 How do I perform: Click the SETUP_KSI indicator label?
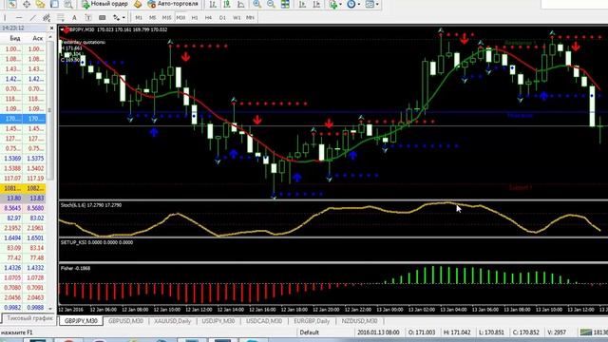pos(97,242)
